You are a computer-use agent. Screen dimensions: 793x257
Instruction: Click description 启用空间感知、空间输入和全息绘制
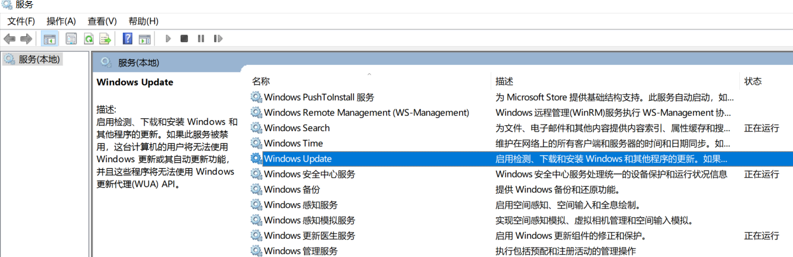coord(568,205)
